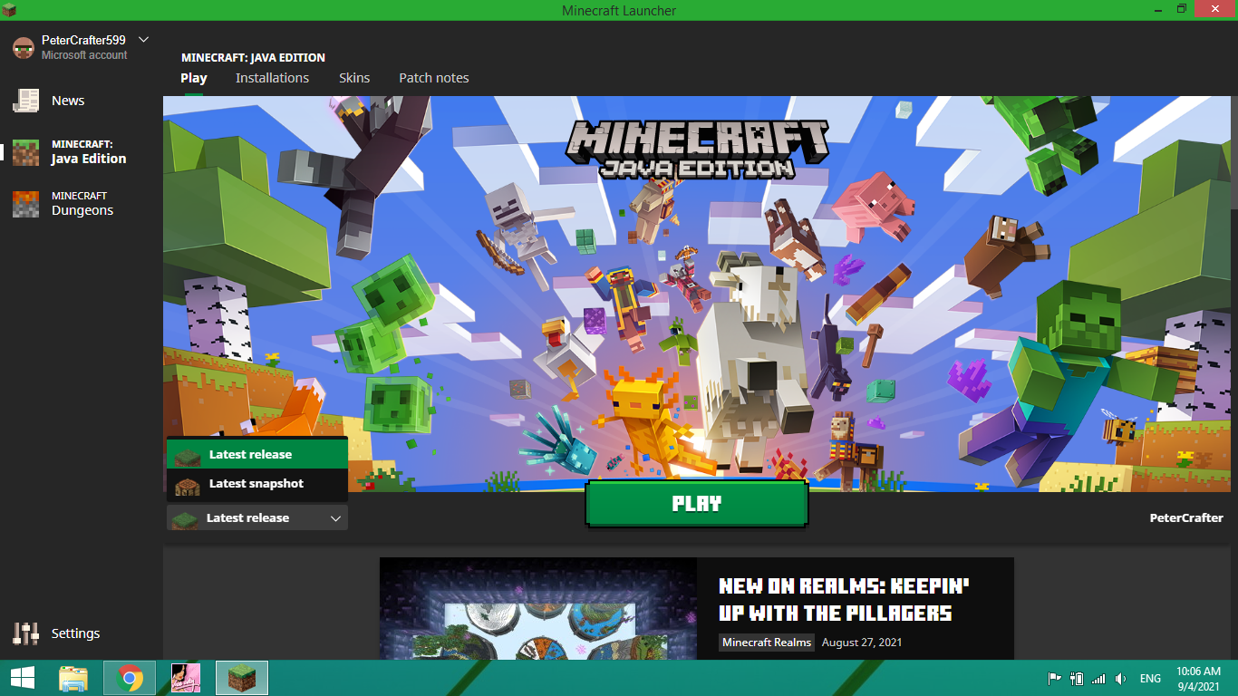The width and height of the screenshot is (1238, 696).
Task: Click the News sidebar label
Action: [x=68, y=101]
